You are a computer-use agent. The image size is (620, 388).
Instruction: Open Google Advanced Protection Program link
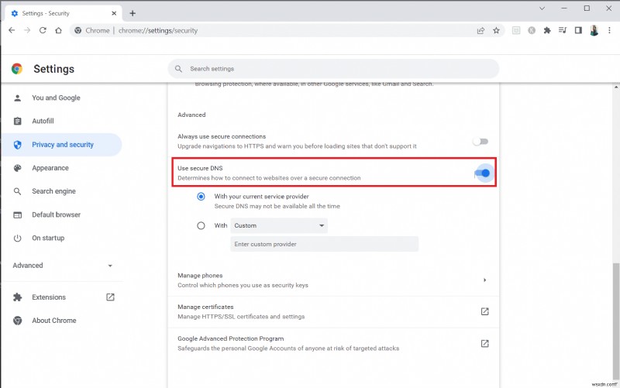(484, 343)
